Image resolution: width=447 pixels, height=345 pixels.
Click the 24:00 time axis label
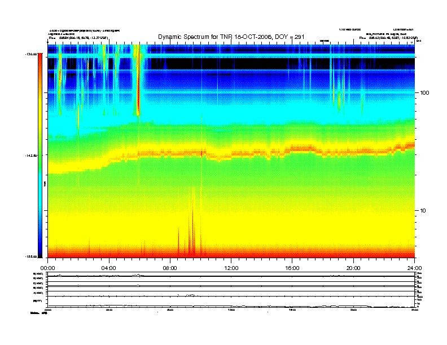click(414, 268)
